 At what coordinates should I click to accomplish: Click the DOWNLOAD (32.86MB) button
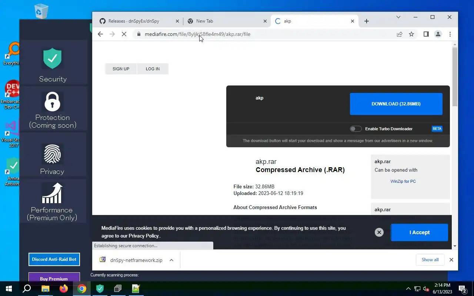[x=396, y=104]
